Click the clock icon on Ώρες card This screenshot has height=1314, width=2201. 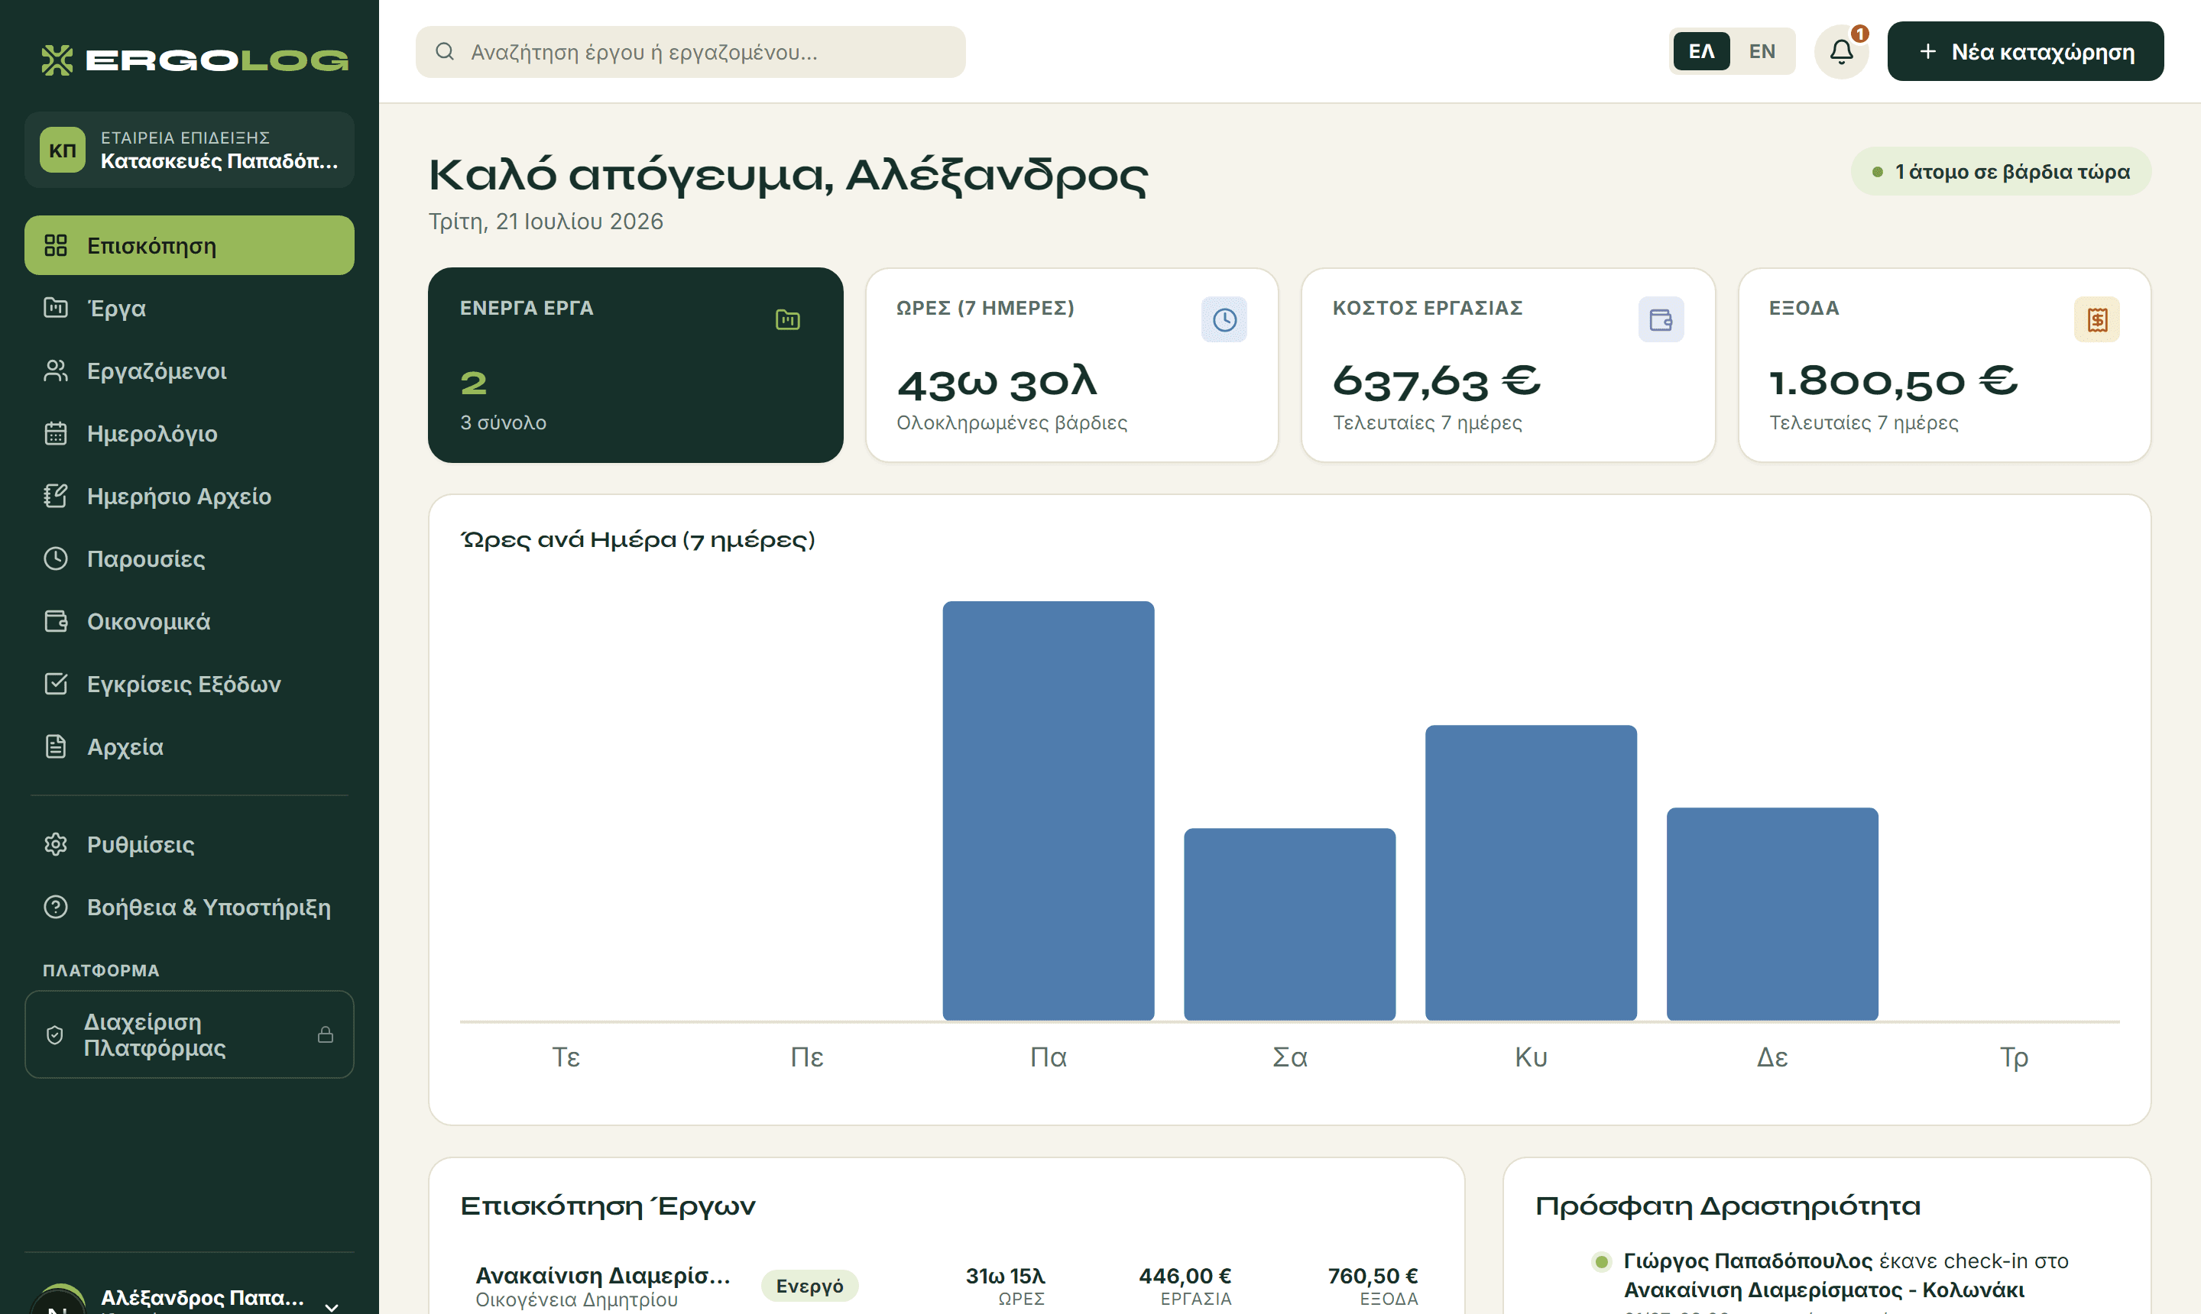pyautogui.click(x=1224, y=319)
